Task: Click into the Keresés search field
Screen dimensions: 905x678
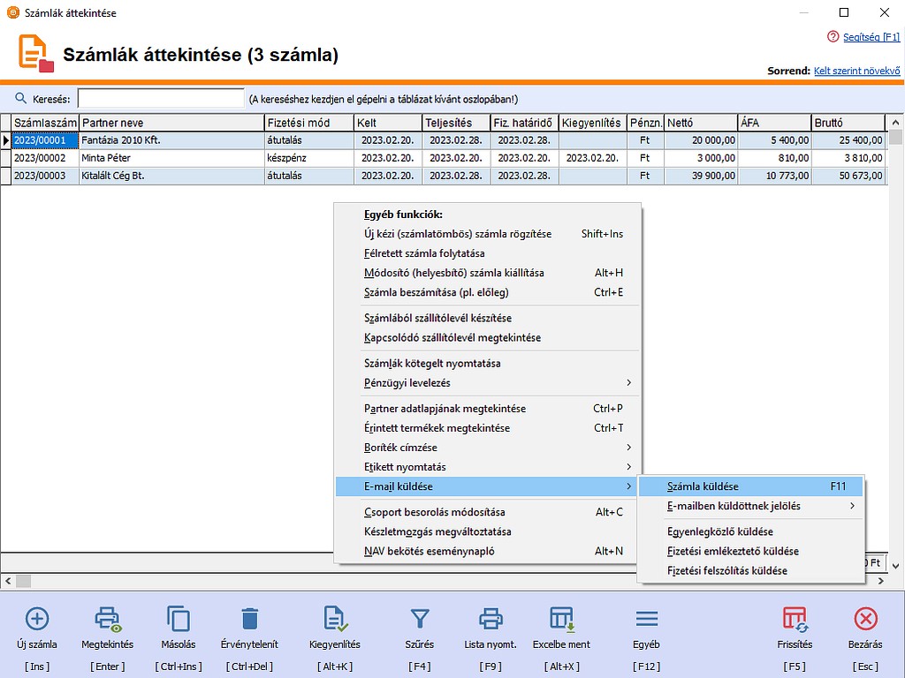Action: [x=161, y=99]
